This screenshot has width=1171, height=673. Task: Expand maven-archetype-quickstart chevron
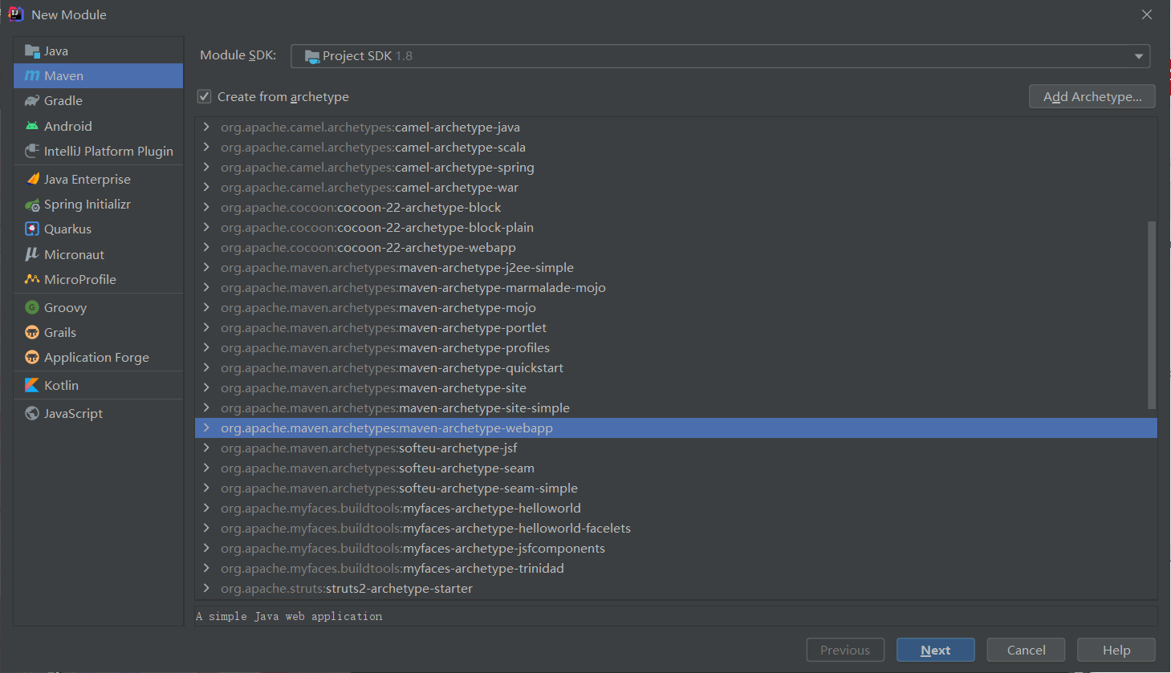click(x=206, y=367)
